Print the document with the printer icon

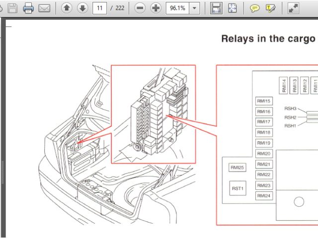[x=28, y=8]
